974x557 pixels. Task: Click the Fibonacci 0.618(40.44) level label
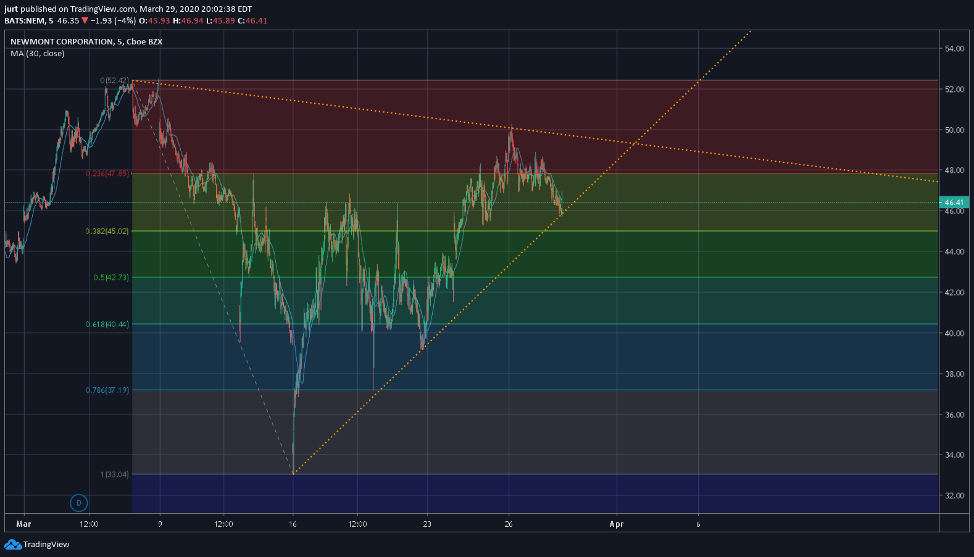107,325
